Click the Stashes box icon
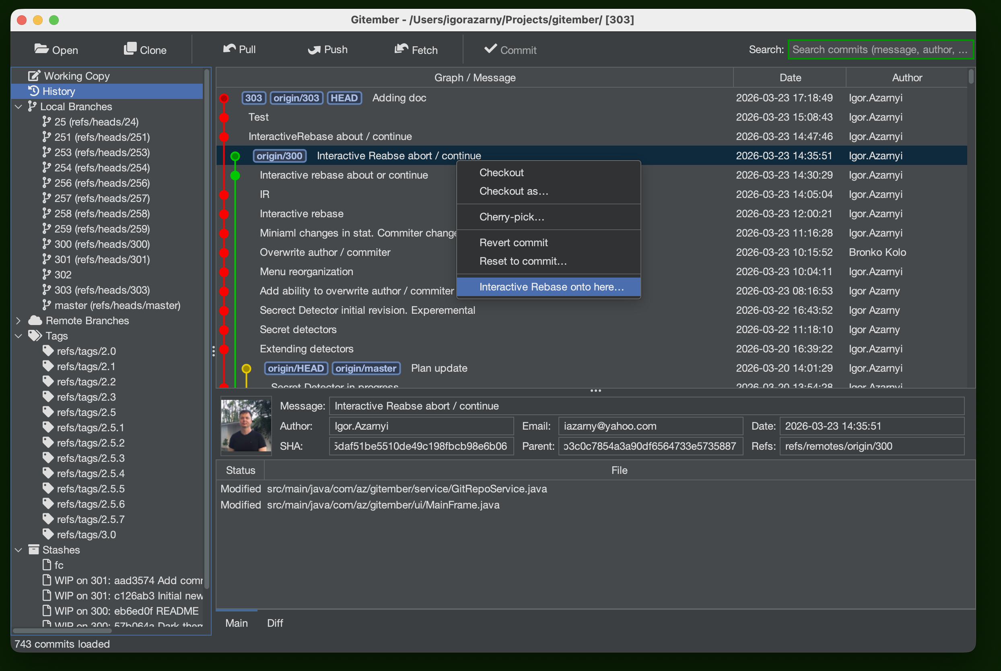This screenshot has width=1001, height=671. click(34, 550)
